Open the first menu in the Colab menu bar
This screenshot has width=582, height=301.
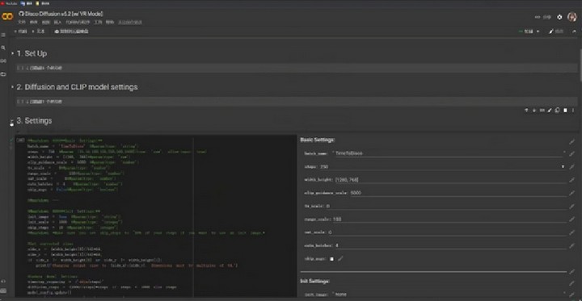[x=23, y=23]
